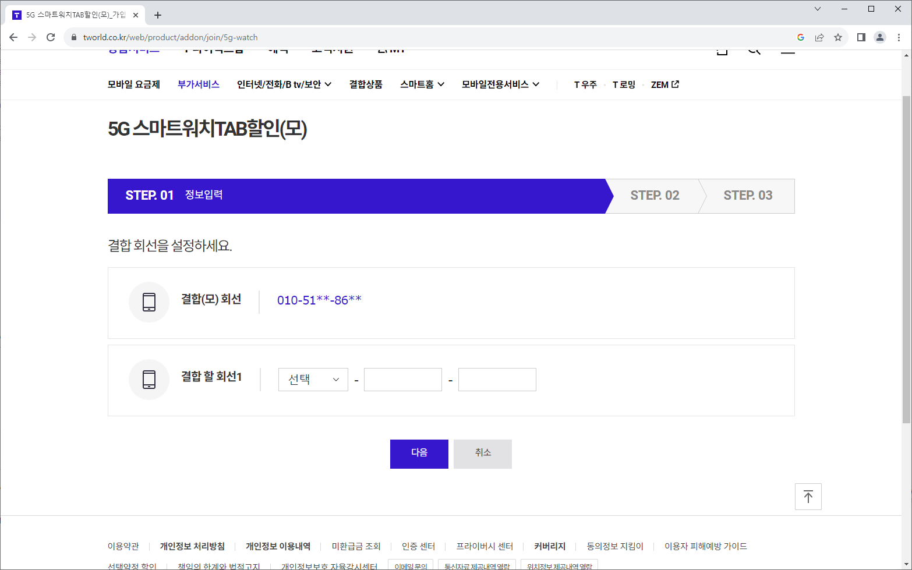The width and height of the screenshot is (912, 570).
Task: Toggle browser side panel
Action: [x=861, y=37]
